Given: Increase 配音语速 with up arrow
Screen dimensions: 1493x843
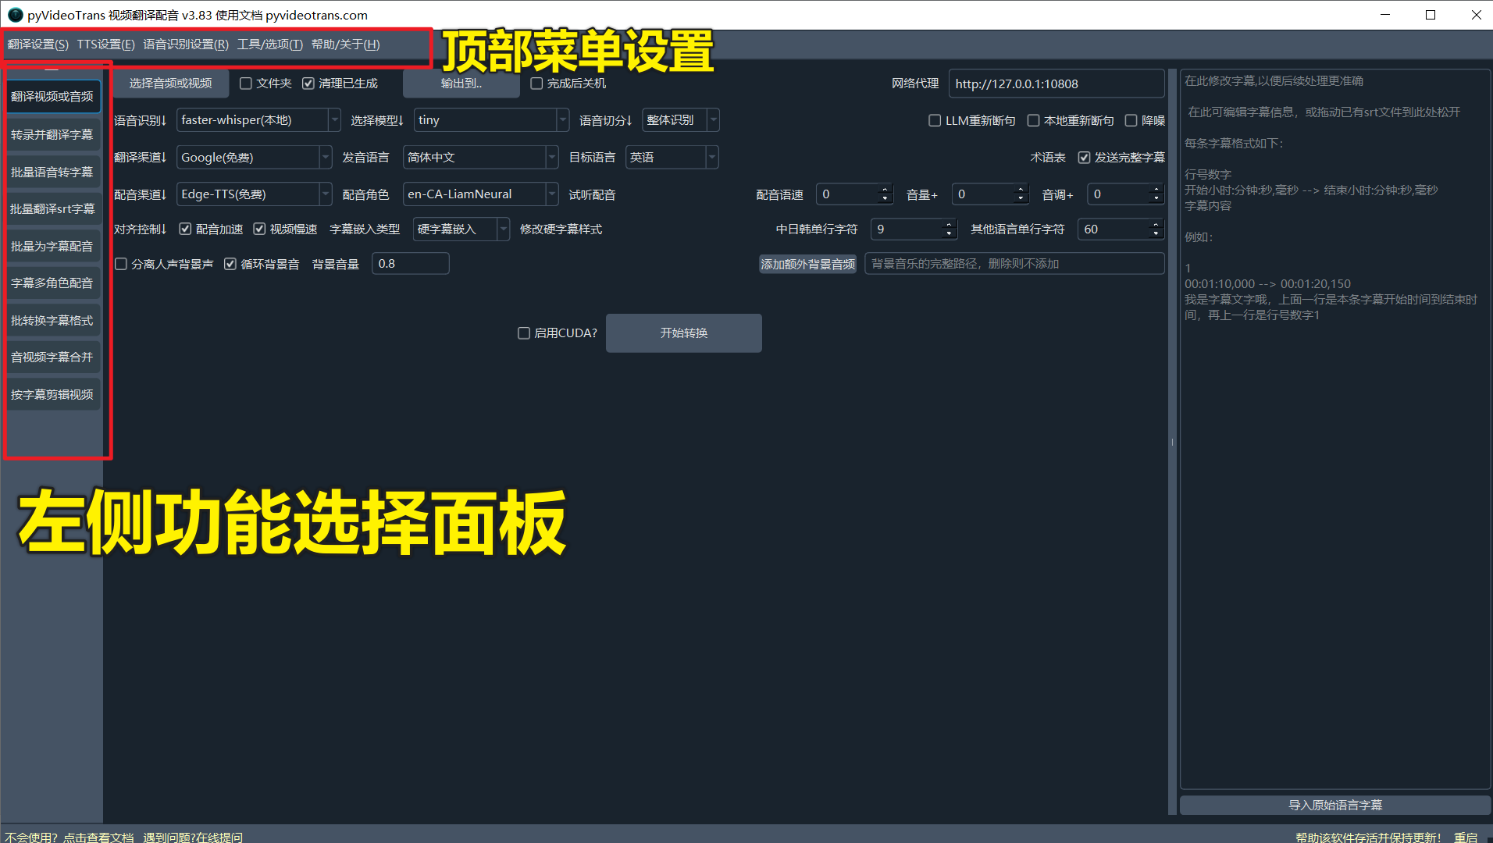Looking at the screenshot, I should (x=885, y=190).
